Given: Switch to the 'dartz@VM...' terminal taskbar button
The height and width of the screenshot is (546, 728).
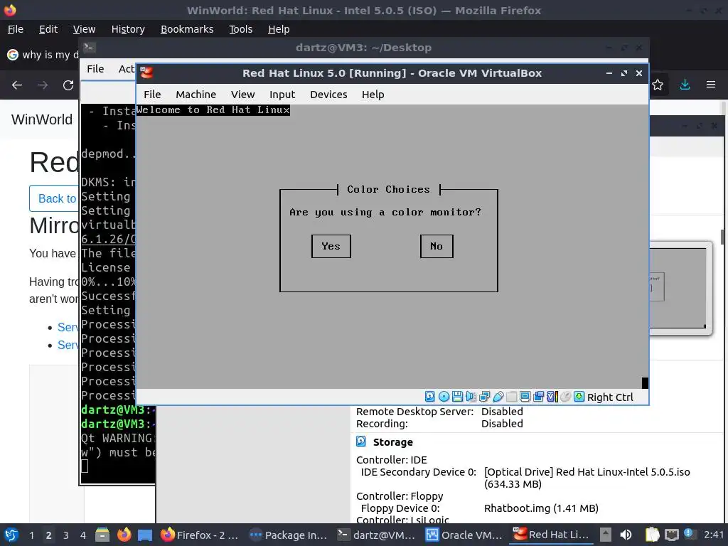Looking at the screenshot, I should coord(376,535).
